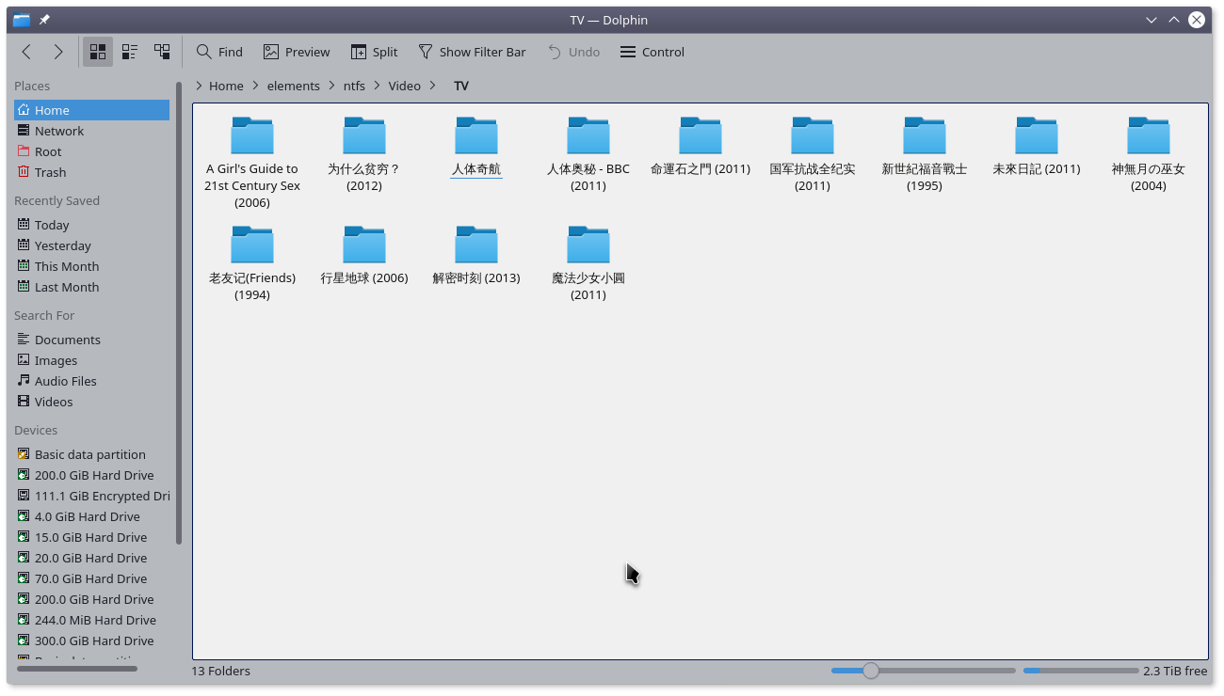Screen dimensions: 1224x696
Task: Show the Filter Bar
Action: click(x=472, y=52)
